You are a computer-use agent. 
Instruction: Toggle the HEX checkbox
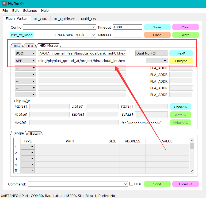[x=131, y=184]
